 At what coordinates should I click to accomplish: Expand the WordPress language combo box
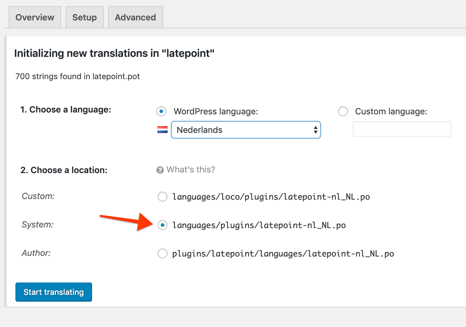pos(246,130)
